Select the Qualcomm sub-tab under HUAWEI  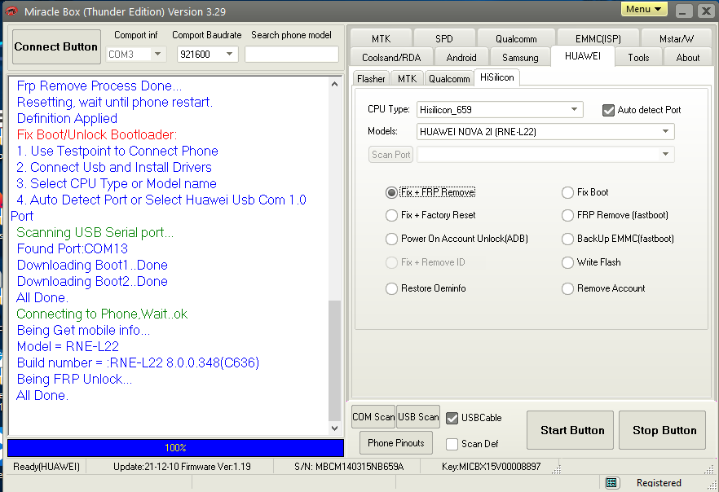(x=449, y=79)
